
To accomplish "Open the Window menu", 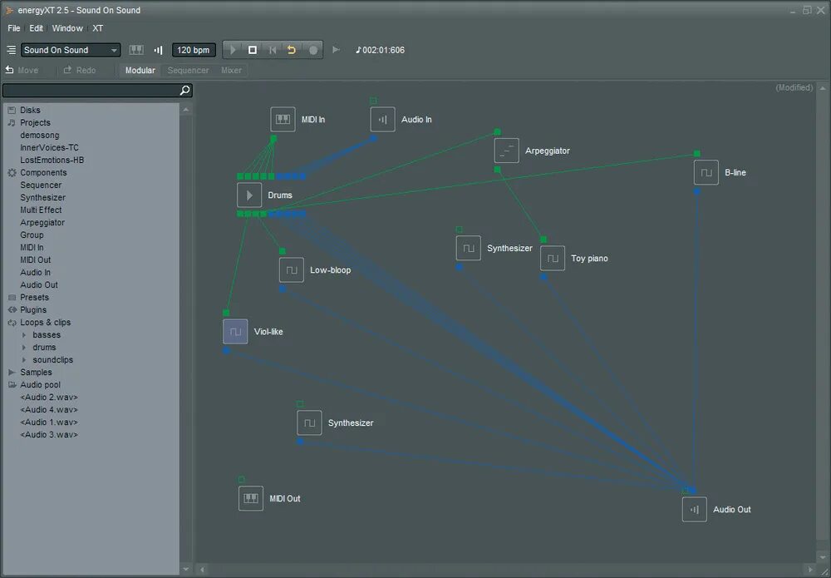I will click(x=66, y=27).
